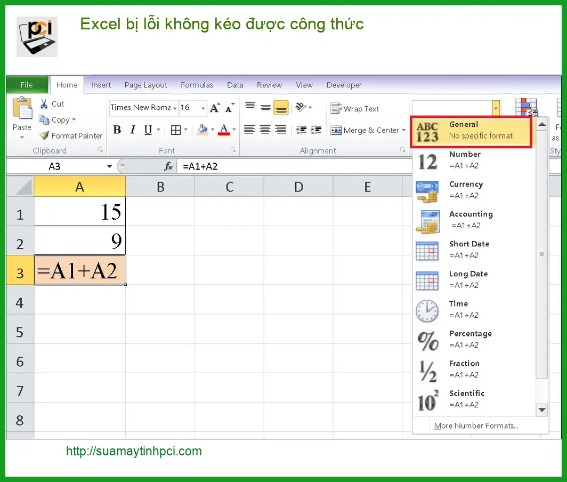Click the Copy button
Image resolution: width=567 pixels, height=482 pixels.
[54, 120]
